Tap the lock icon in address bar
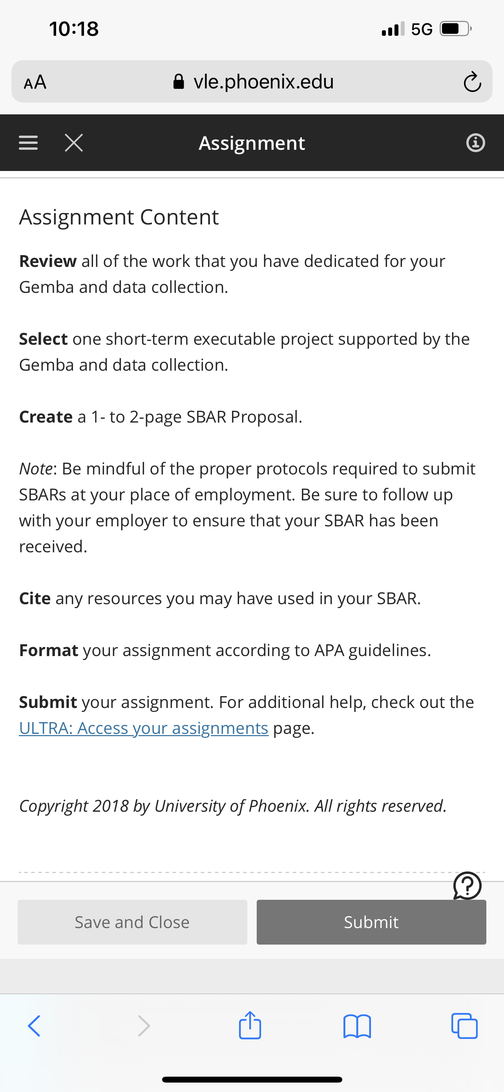The width and height of the screenshot is (504, 1092). (179, 82)
